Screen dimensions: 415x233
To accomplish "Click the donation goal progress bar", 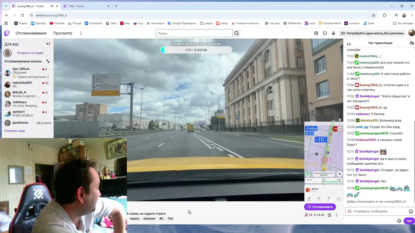I will (196, 50).
